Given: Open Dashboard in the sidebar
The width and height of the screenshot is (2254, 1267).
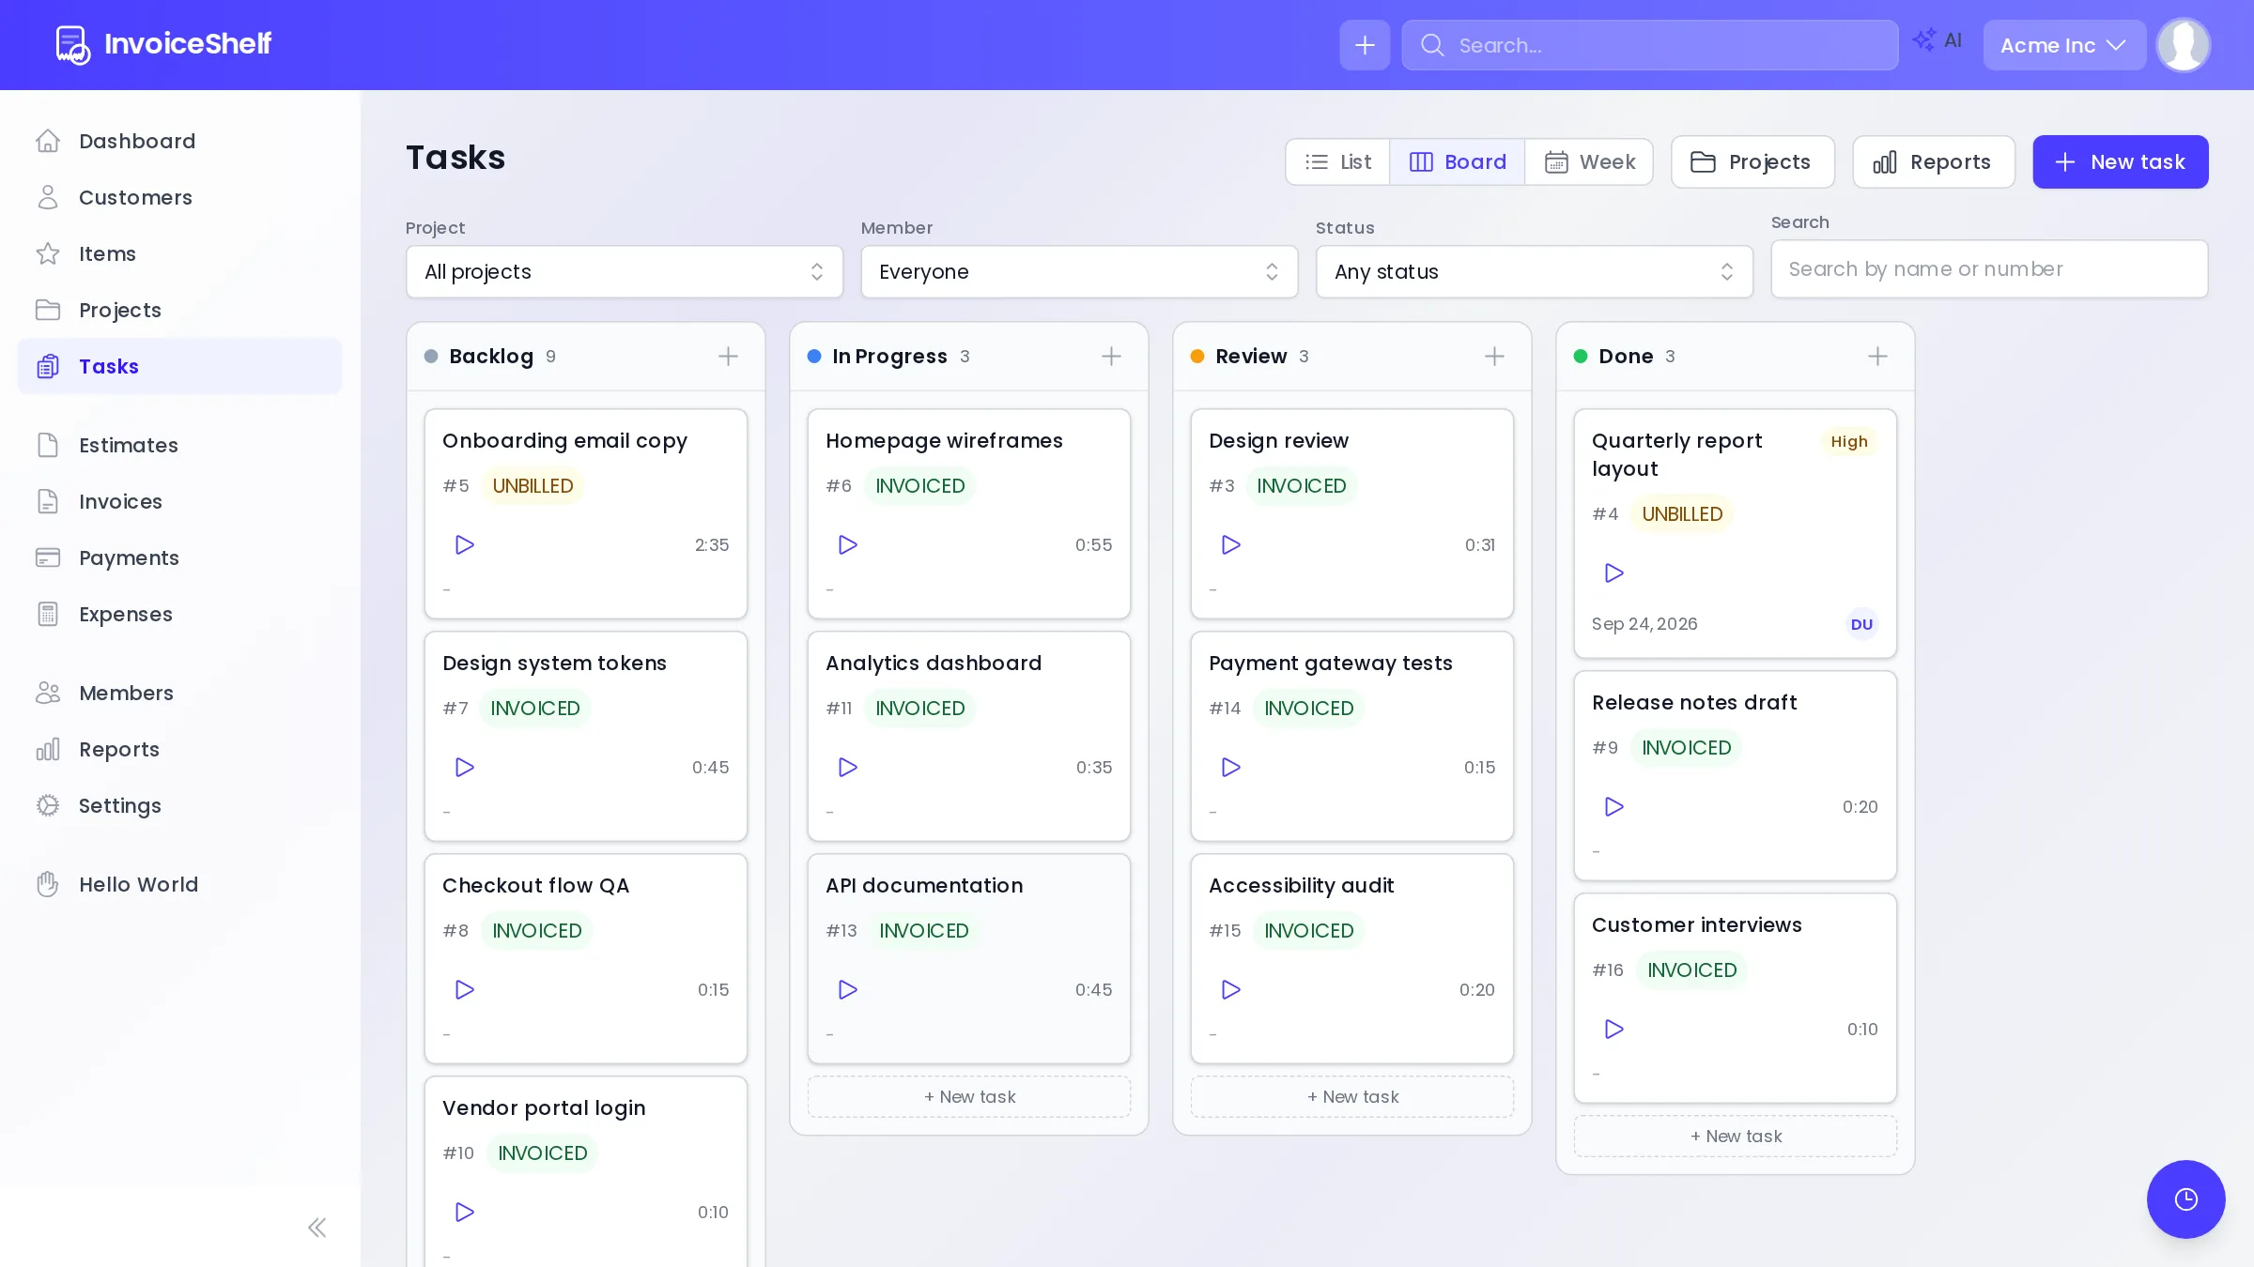Looking at the screenshot, I should pyautogui.click(x=180, y=141).
